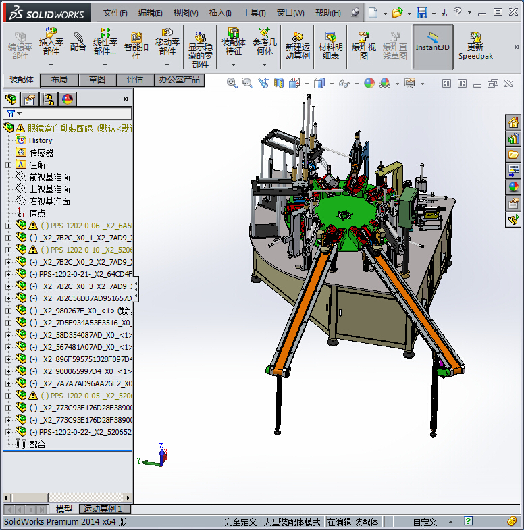Click Apply Scene icon
The height and width of the screenshot is (530, 524).
coord(385,83)
